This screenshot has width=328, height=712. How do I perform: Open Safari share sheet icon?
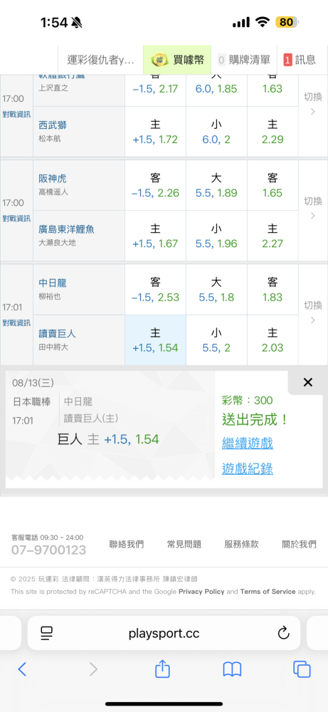point(162,669)
